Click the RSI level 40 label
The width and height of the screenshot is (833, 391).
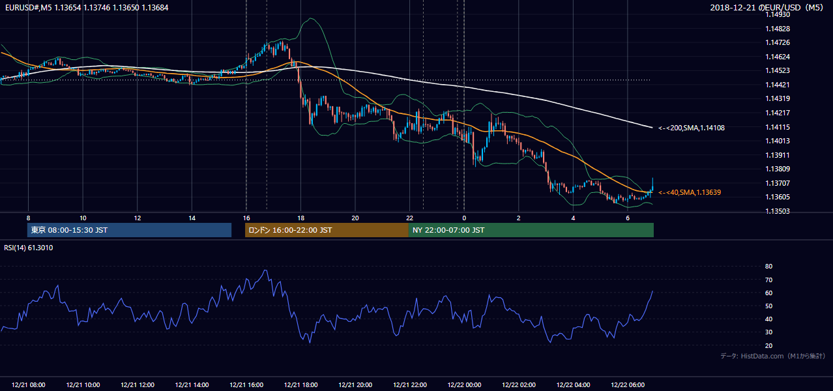click(x=769, y=319)
